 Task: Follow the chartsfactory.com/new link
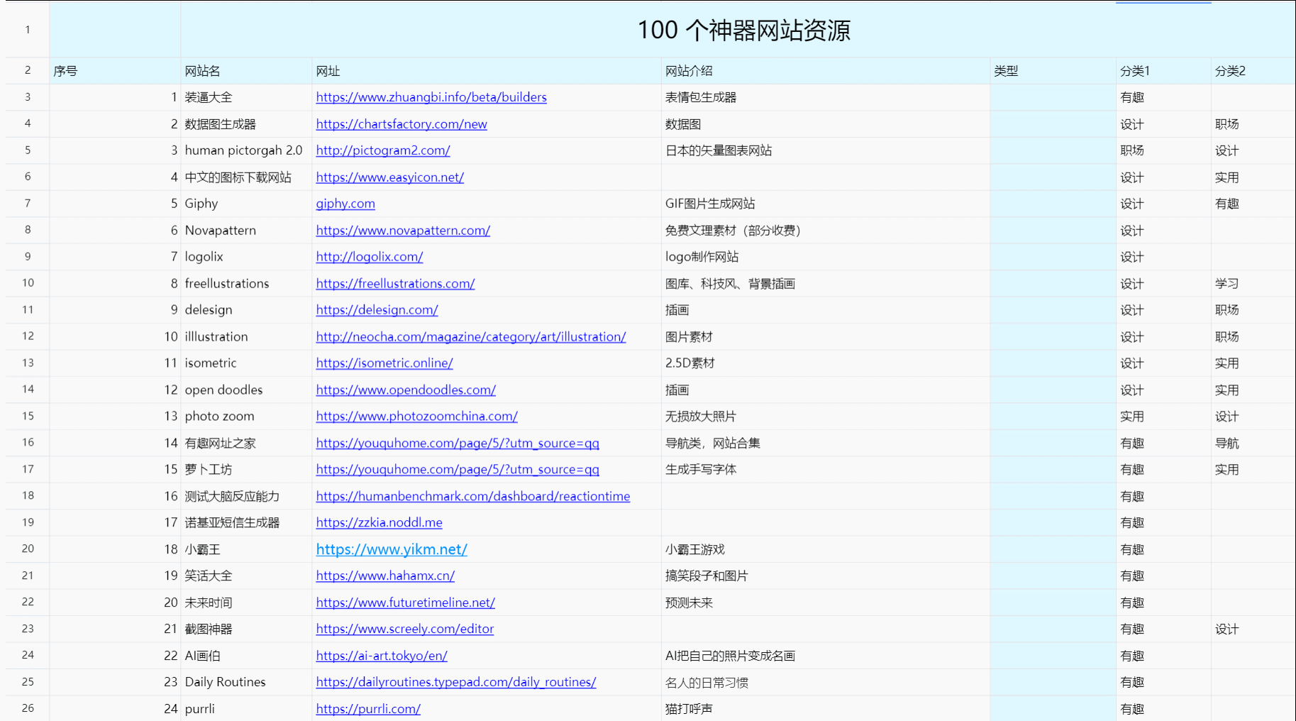click(x=401, y=124)
